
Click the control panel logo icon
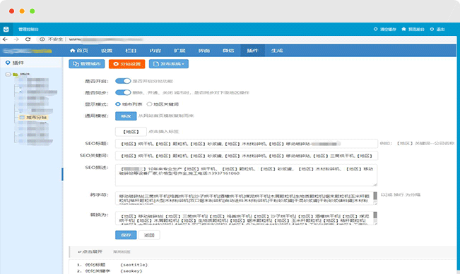click(x=6, y=30)
